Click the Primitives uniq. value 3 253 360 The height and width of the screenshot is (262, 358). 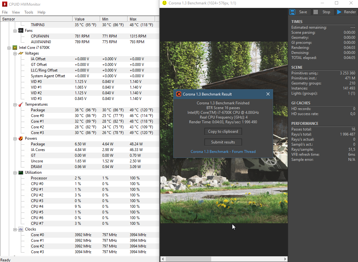[348, 73]
